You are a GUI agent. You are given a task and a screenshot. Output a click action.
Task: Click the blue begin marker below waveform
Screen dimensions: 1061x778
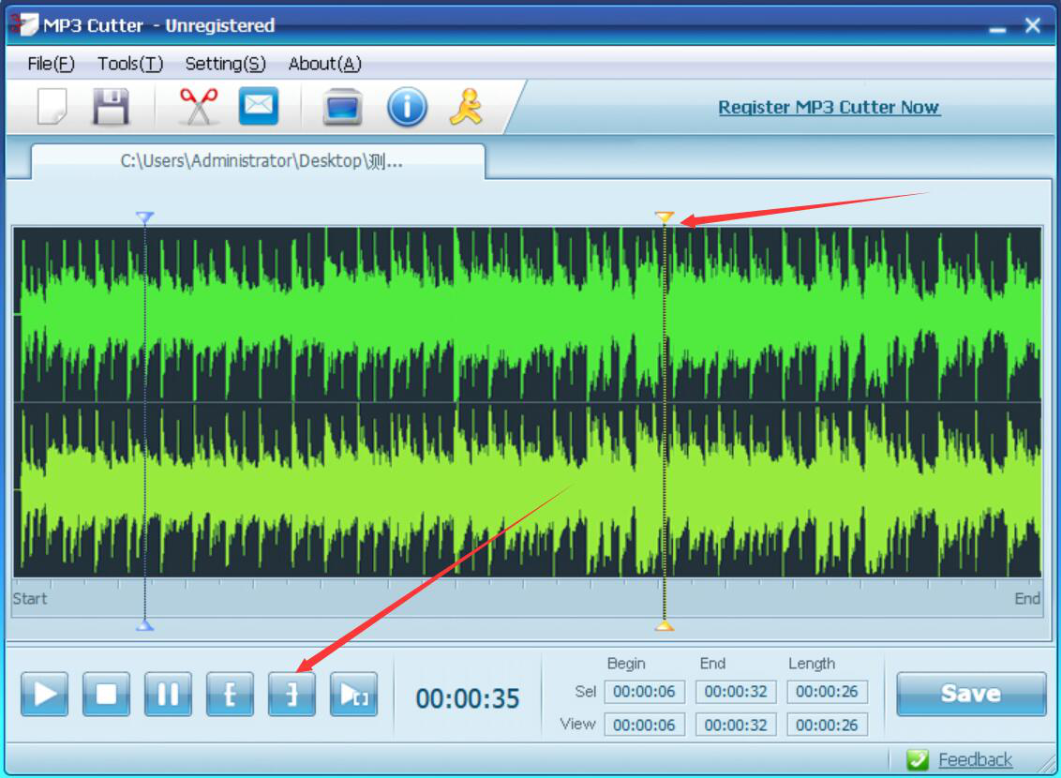(144, 626)
